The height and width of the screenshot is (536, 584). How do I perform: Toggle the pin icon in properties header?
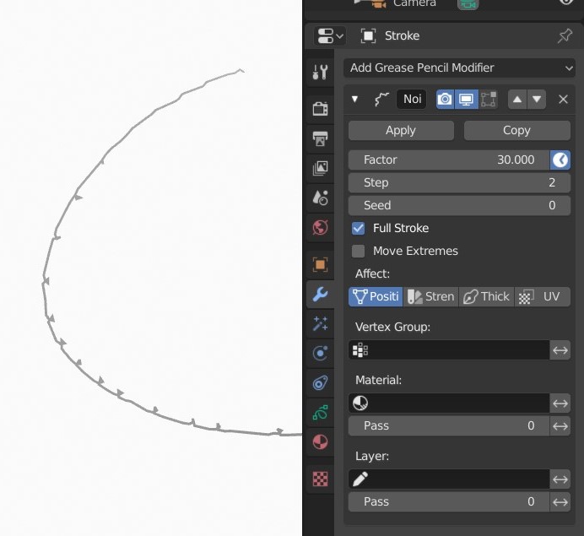pyautogui.click(x=565, y=35)
